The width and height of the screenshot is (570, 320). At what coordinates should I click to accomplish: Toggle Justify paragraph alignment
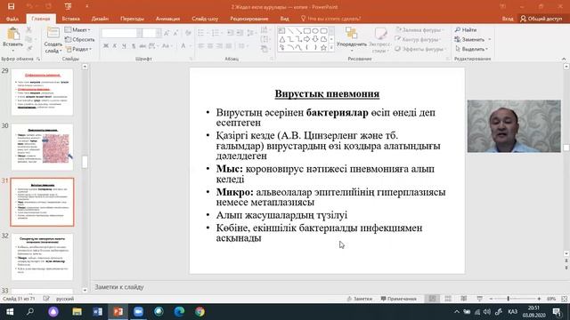pos(229,46)
